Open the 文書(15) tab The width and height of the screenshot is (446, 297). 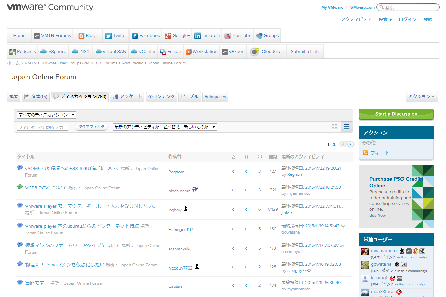(36, 97)
